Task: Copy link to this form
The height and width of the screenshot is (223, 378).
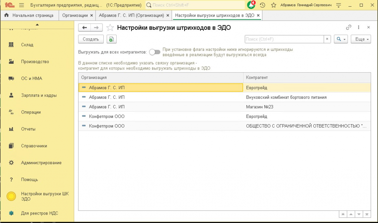Action: [348, 27]
